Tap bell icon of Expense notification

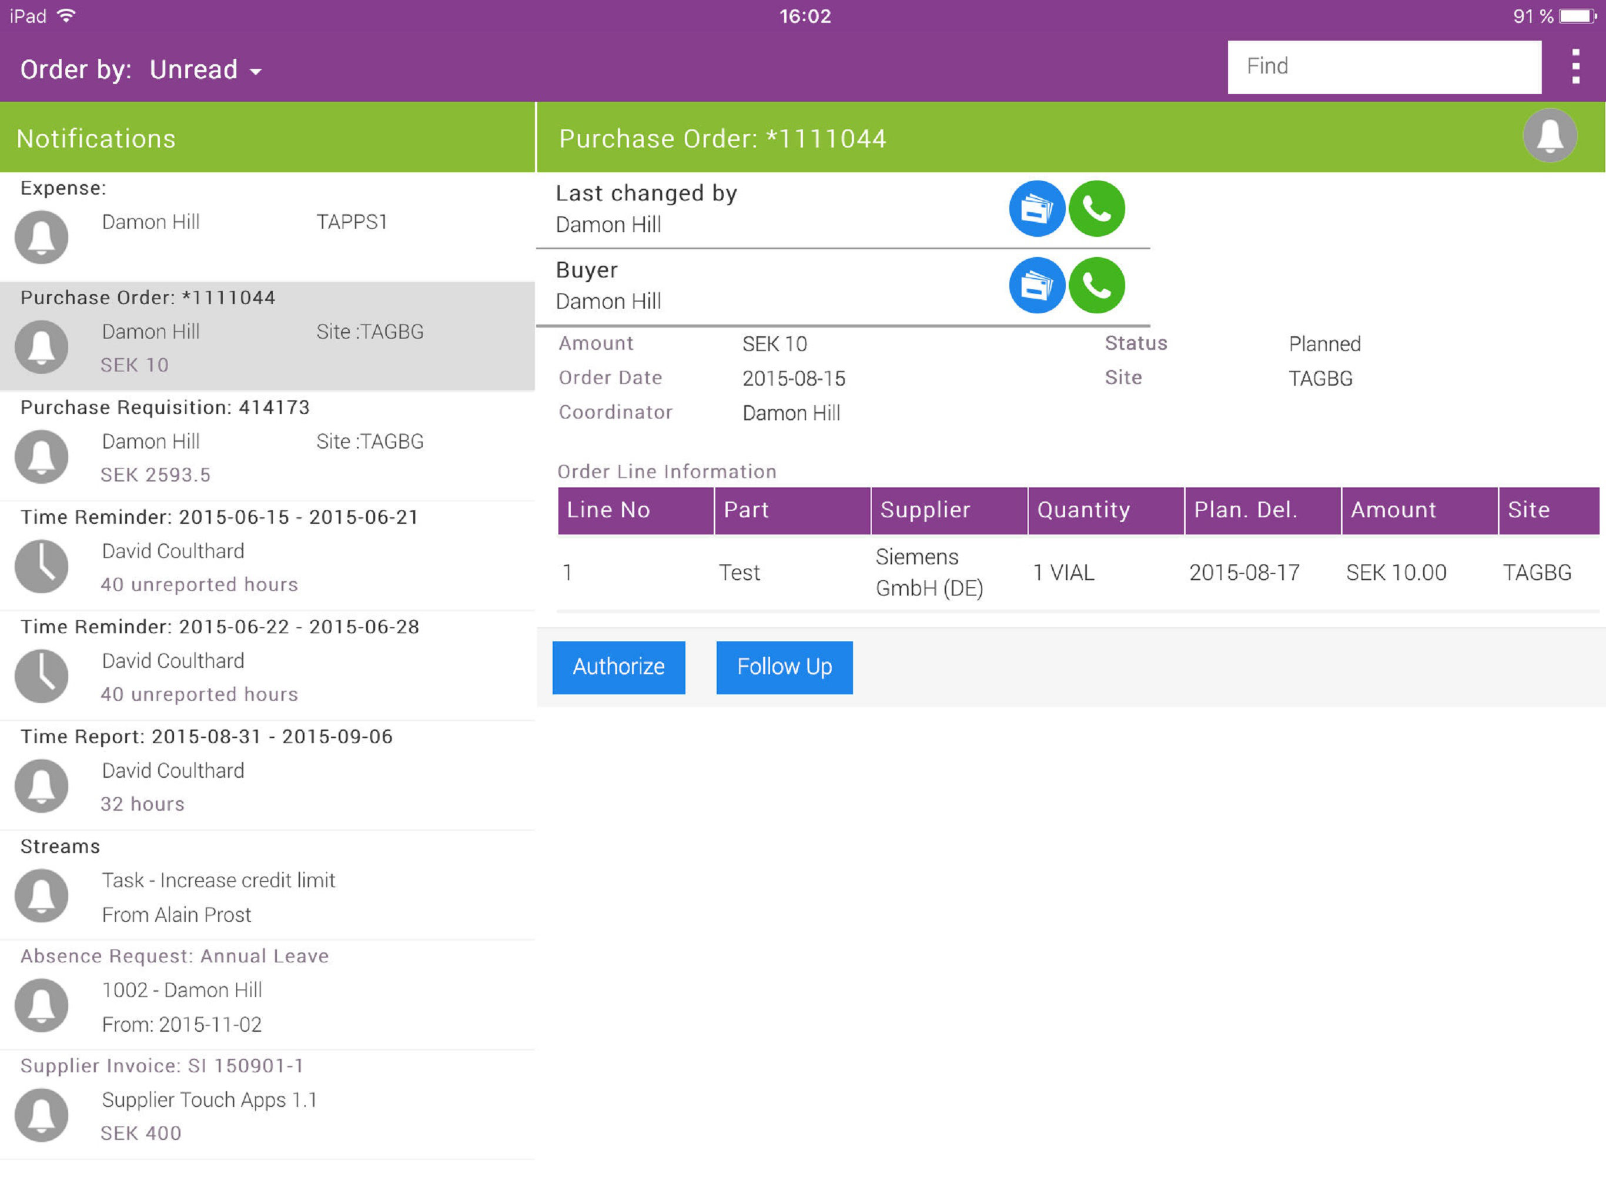point(41,238)
